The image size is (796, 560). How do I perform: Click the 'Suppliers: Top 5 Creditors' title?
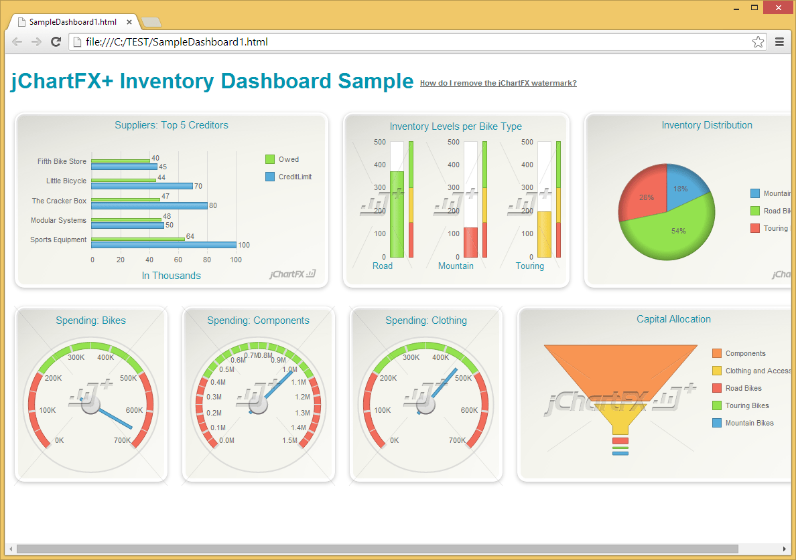click(172, 125)
